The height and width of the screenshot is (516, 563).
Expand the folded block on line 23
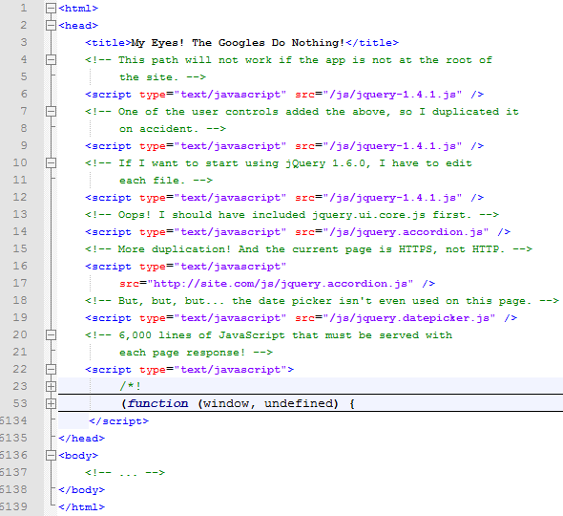tap(51, 387)
